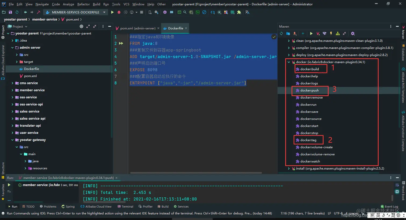This screenshot has width=406, height=220.
Task: Click member-service breadcrumb
Action: pyautogui.click(x=45, y=19)
